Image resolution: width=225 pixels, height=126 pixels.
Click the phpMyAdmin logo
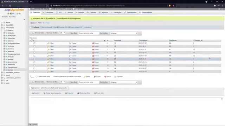click(14, 10)
